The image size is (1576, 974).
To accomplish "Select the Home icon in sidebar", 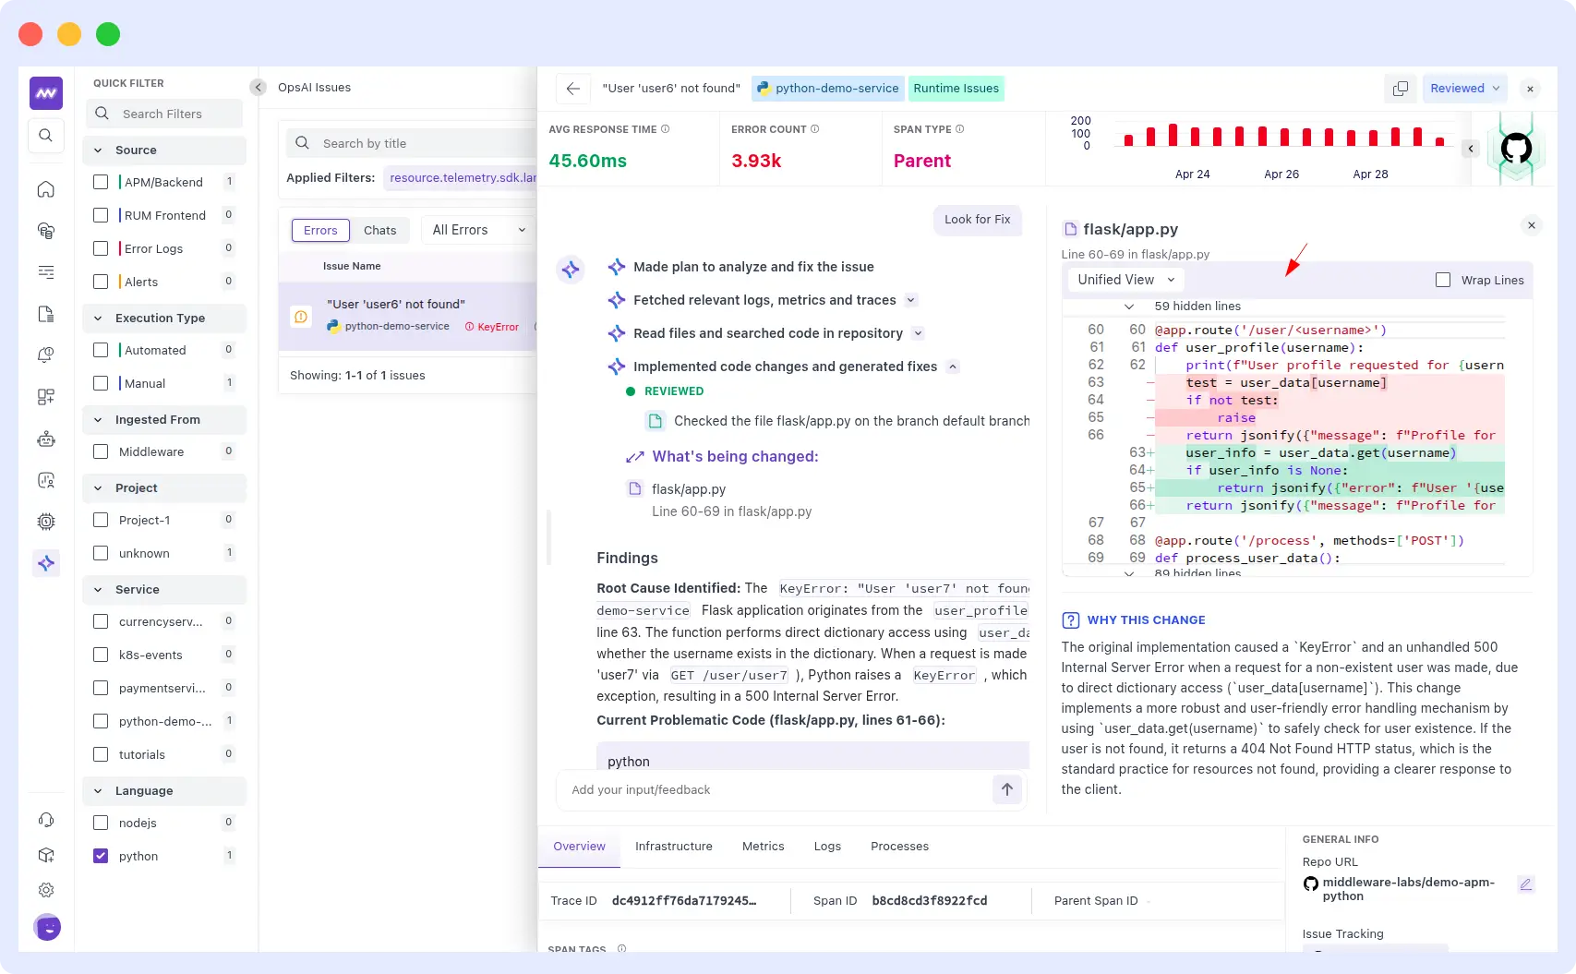I will (46, 188).
